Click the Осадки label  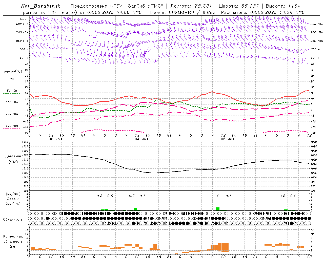coord(13,199)
